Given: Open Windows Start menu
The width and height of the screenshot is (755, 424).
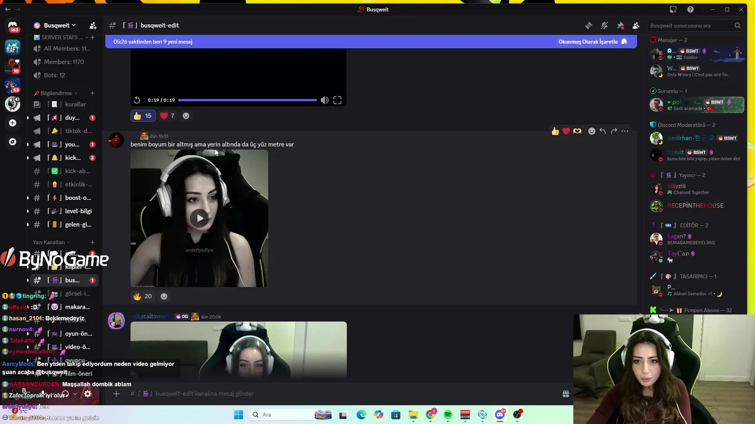Looking at the screenshot, I should click(x=238, y=415).
